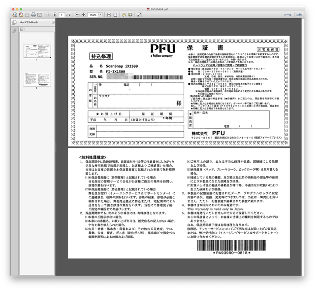Open the zoom percentage dropdown arrow

[100, 15]
